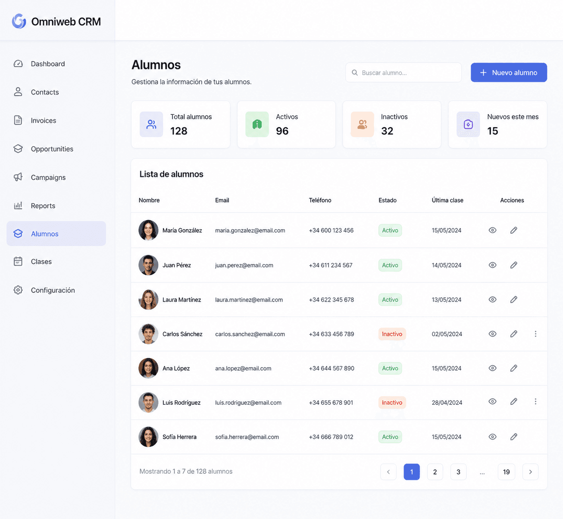Click the search magnifier icon
The height and width of the screenshot is (519, 563).
tap(355, 73)
